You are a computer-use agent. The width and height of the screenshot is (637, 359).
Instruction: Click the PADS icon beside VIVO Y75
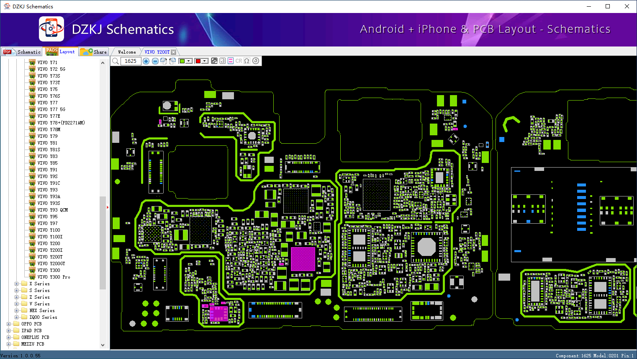[32, 89]
